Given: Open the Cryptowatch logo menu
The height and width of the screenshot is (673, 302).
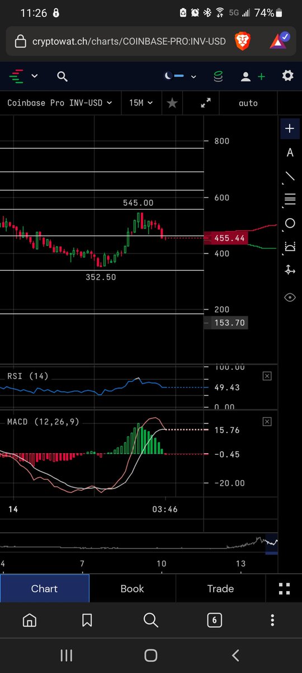Looking at the screenshot, I should (17, 76).
